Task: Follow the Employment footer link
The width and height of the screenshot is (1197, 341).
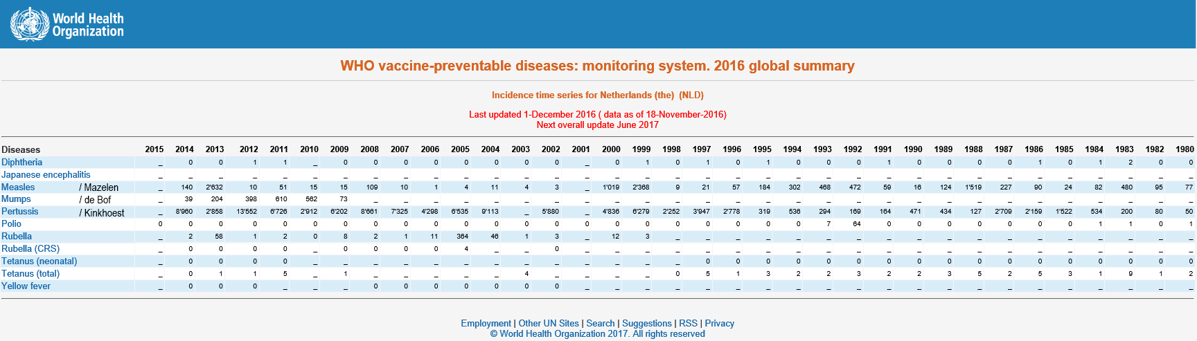Action: tap(486, 323)
